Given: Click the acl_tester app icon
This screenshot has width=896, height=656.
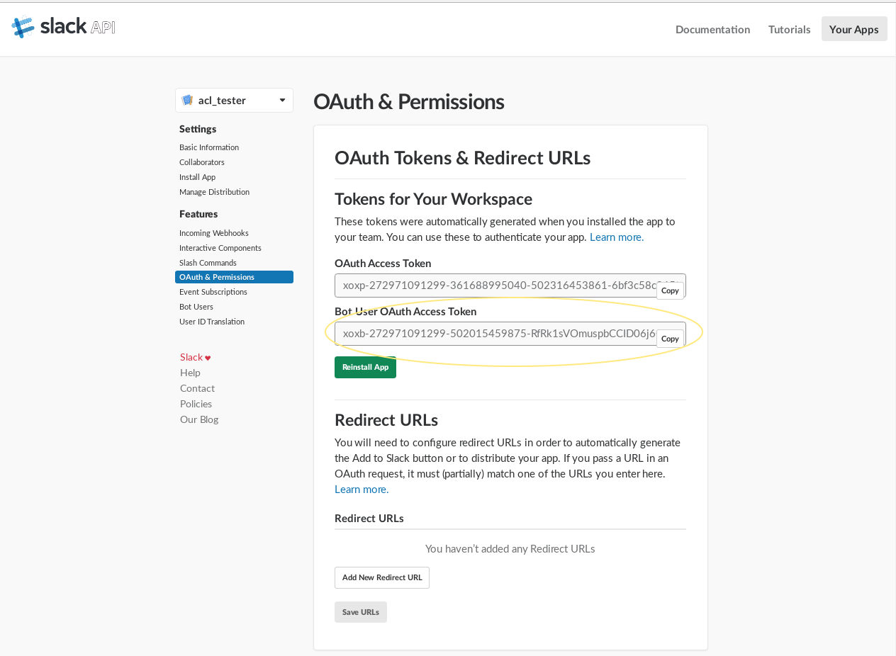Looking at the screenshot, I should click(187, 101).
